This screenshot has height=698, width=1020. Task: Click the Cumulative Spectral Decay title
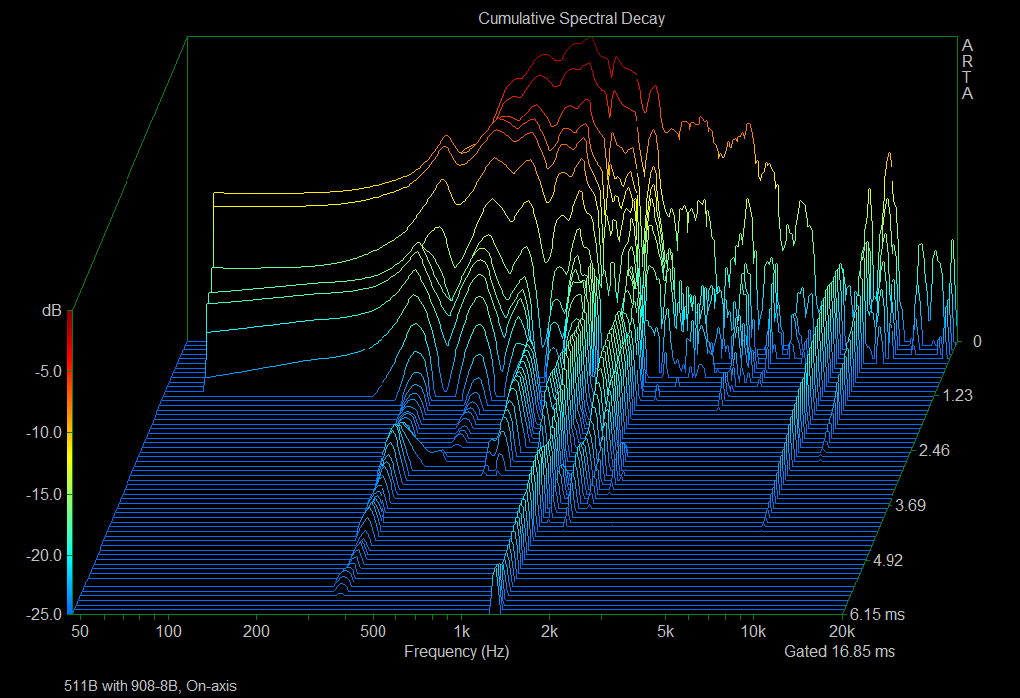tap(571, 18)
